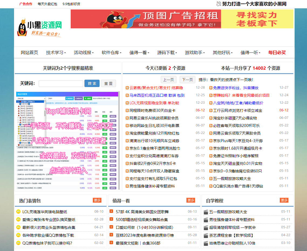Viewport: 307px width, 251px height.
Task: Open 京东0.1撸全棉干湿两用洗脸巾 post
Action: click(155, 148)
